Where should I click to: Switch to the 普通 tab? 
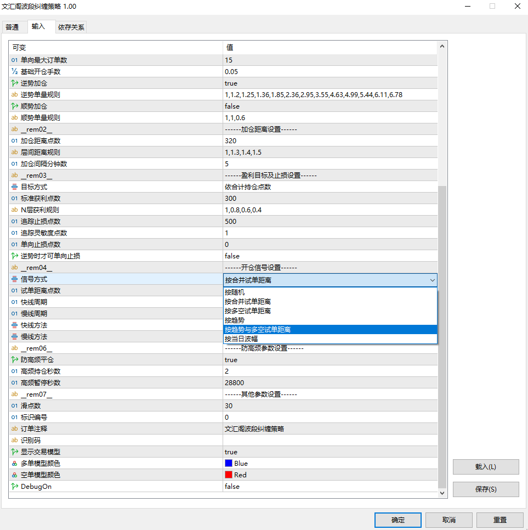12,27
